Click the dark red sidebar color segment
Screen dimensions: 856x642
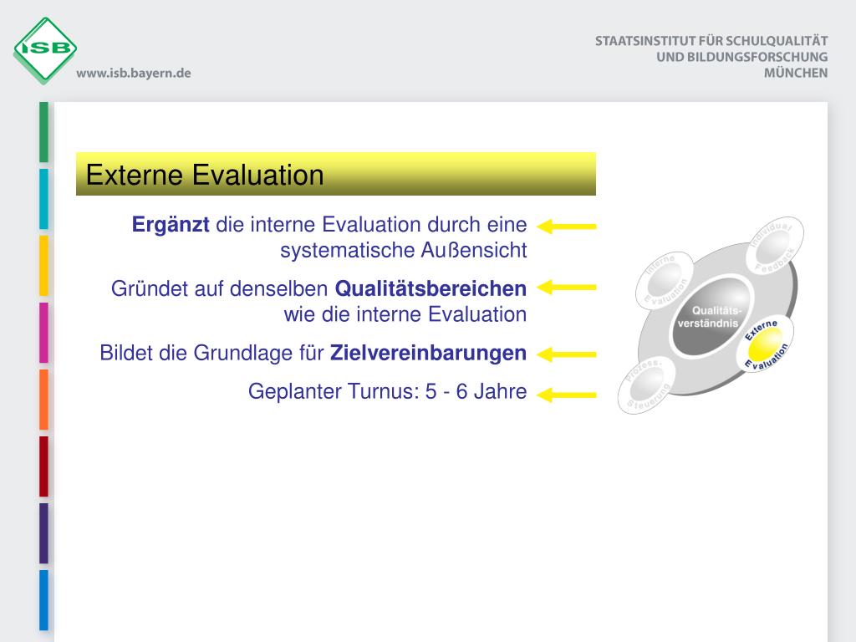pos(43,466)
